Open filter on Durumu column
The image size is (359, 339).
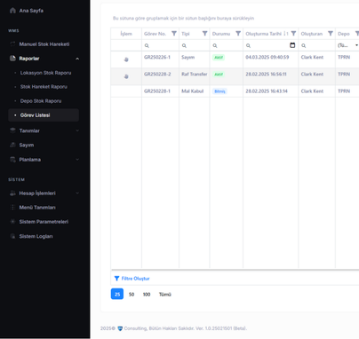click(238, 34)
